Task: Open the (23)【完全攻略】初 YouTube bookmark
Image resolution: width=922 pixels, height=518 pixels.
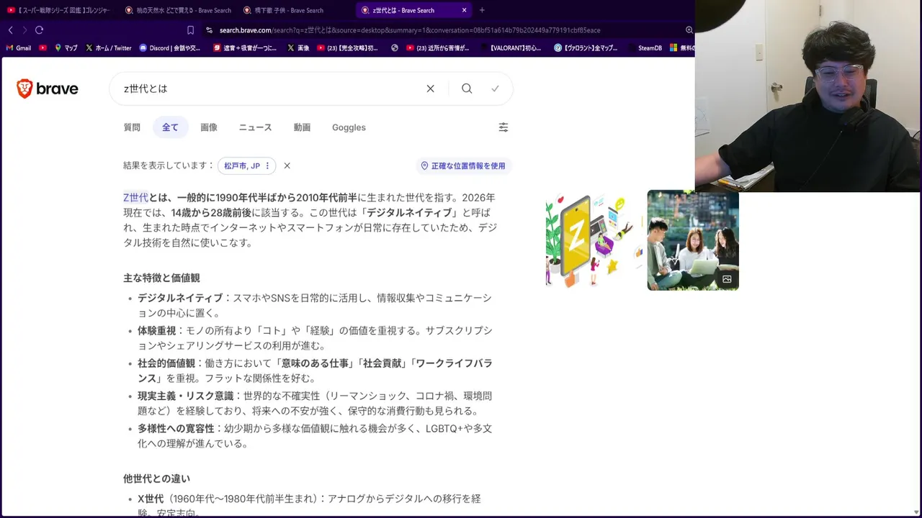Action: pos(347,48)
